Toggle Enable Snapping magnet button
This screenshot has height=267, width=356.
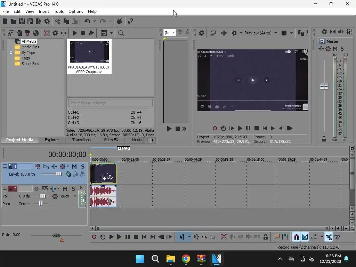[x=296, y=237]
